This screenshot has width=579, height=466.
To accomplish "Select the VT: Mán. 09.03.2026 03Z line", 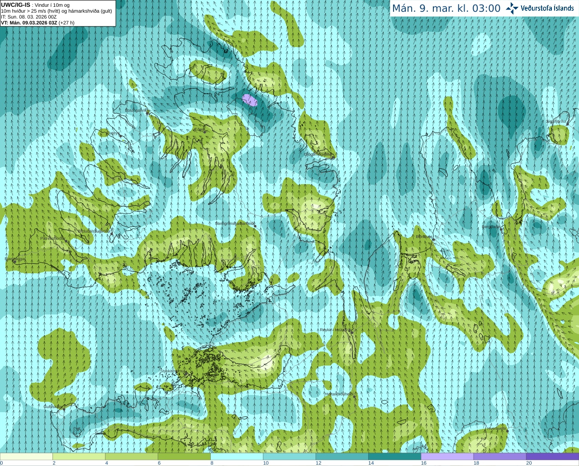I will [x=38, y=23].
